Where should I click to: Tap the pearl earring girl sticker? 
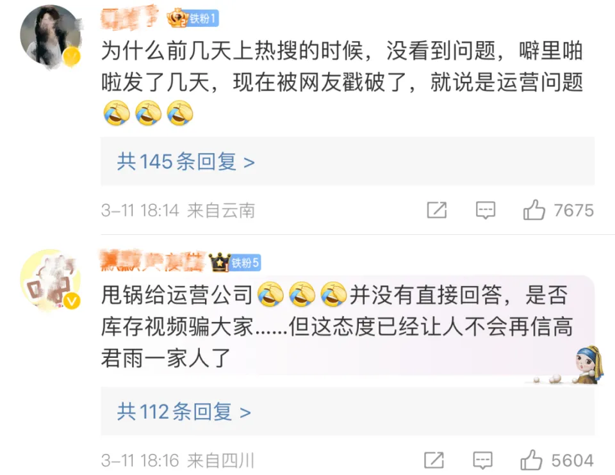589,364
